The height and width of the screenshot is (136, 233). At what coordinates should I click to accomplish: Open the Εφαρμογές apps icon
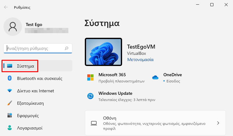pos(10,115)
